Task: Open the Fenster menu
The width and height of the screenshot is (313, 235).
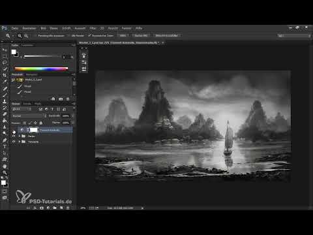Action: pos(127,28)
